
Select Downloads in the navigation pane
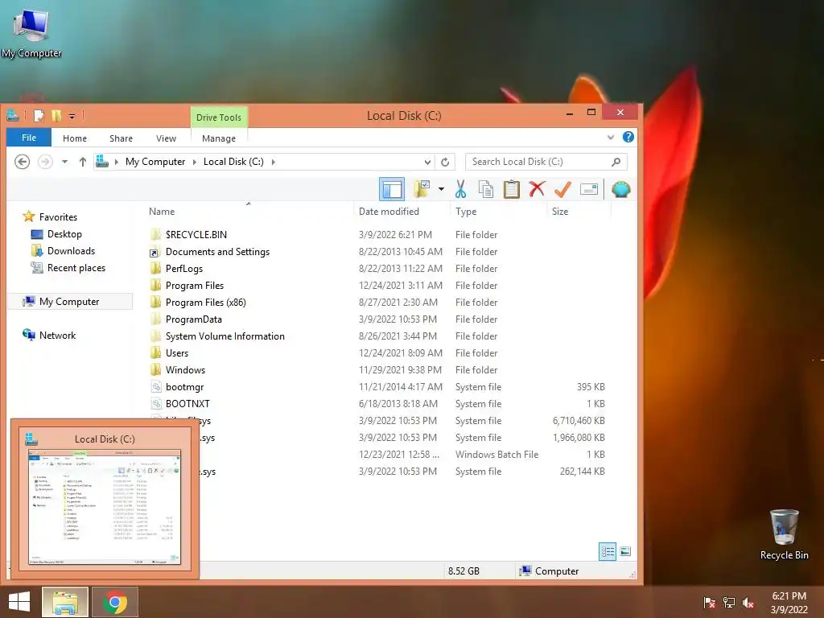coord(71,251)
